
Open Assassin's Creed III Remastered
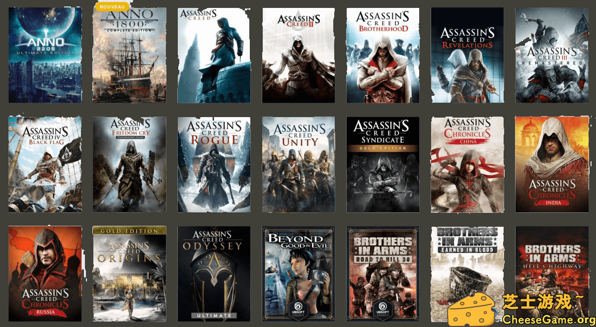(552, 55)
